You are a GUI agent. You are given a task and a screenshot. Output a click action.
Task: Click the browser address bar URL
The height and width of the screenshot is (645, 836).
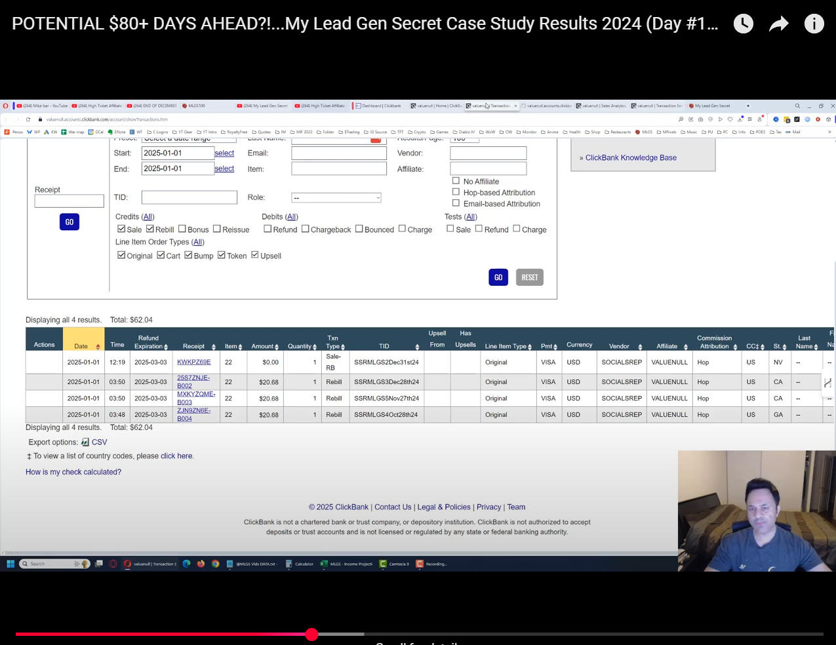107,119
